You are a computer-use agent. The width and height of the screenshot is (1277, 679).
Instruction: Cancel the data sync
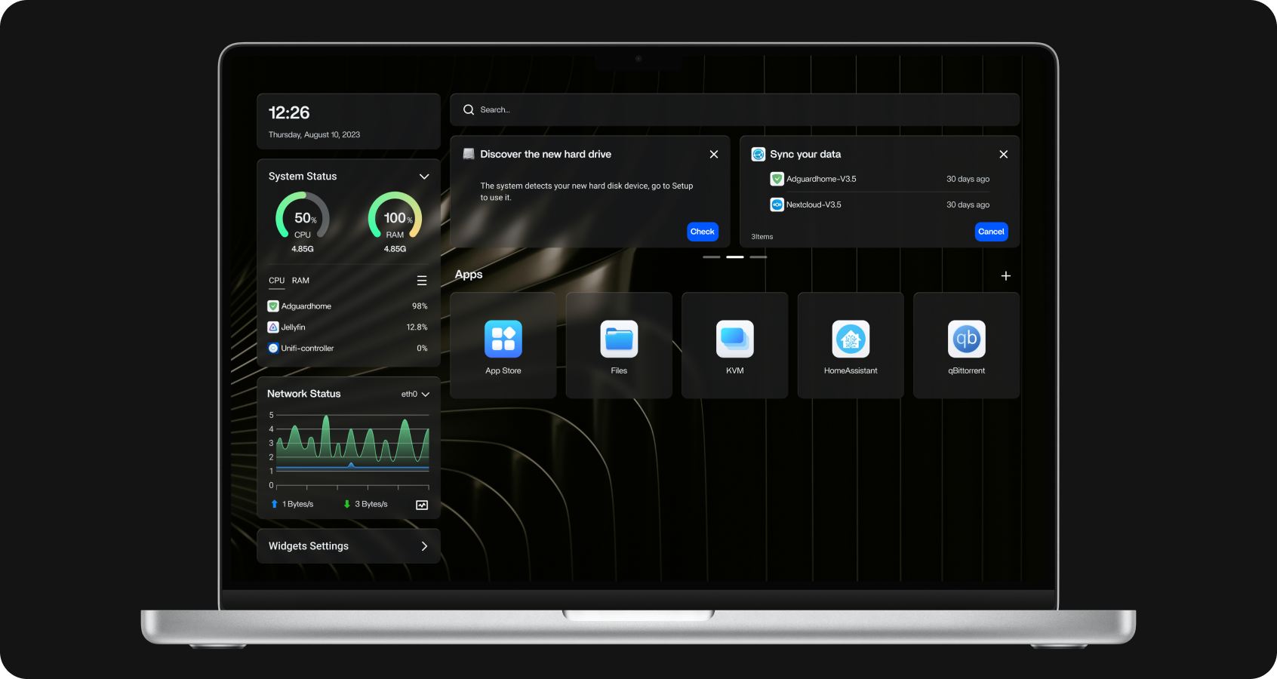(991, 232)
